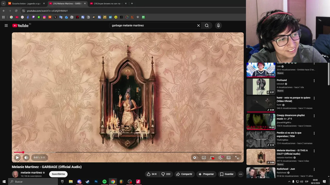The height and width of the screenshot is (185, 330).
Task: Close the Escucha leston tab
Action: (44, 4)
